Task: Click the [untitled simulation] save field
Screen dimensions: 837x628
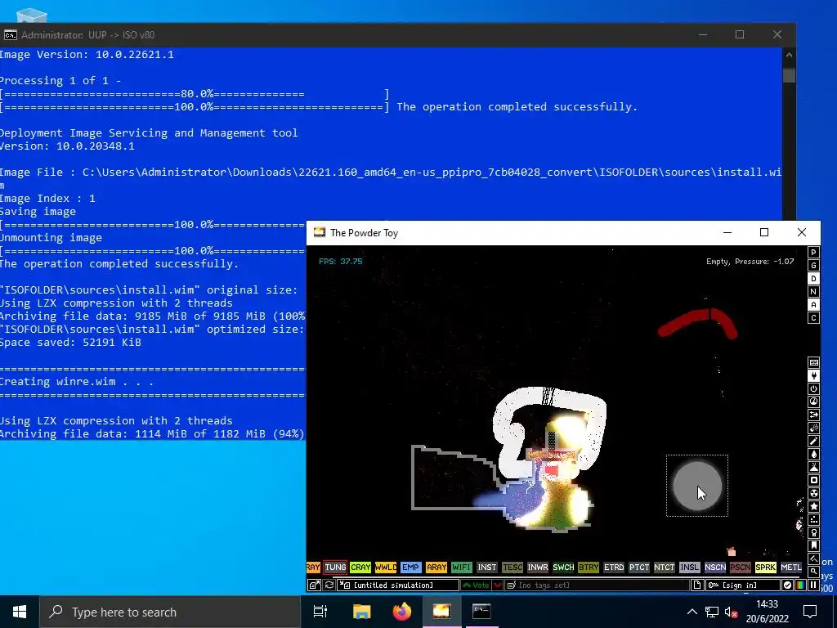Action: pos(398,585)
